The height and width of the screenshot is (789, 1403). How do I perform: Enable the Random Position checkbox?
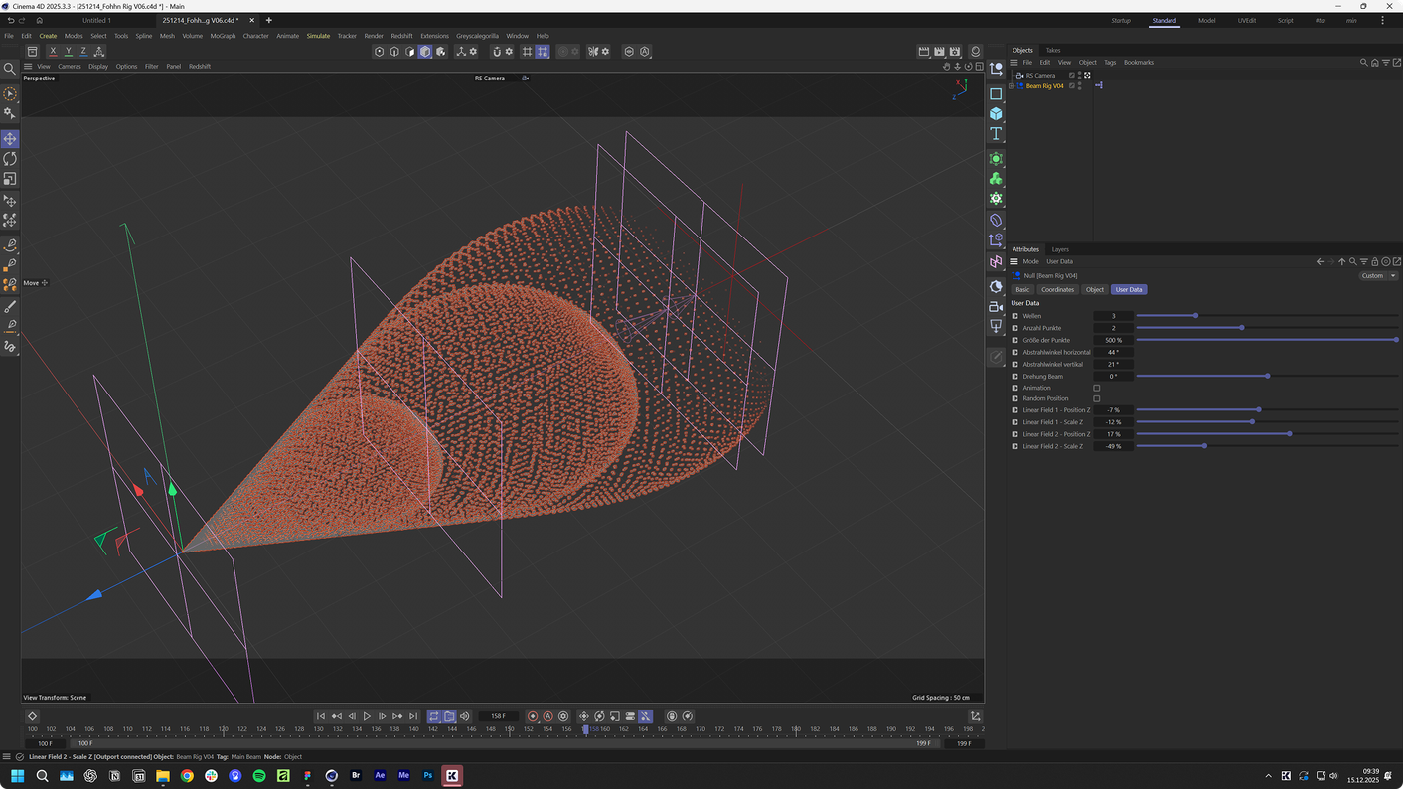click(x=1097, y=398)
